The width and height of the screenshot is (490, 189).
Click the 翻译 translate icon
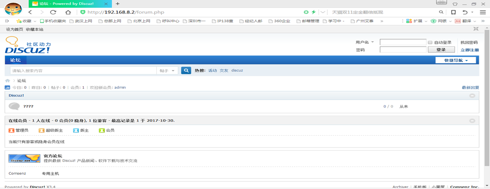point(458,21)
